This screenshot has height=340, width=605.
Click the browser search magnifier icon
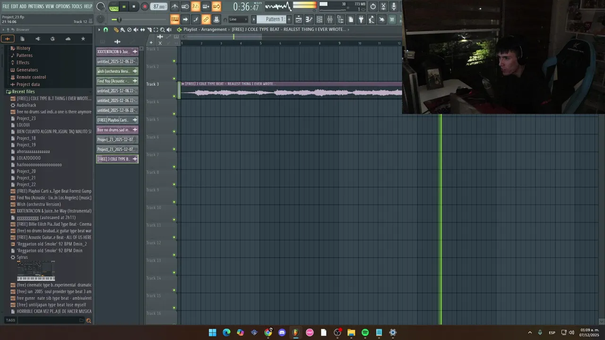(x=88, y=321)
